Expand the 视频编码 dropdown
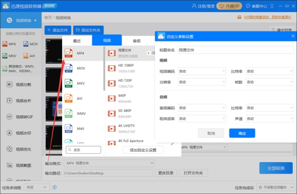297x194 pixels. pyautogui.click(x=202, y=71)
